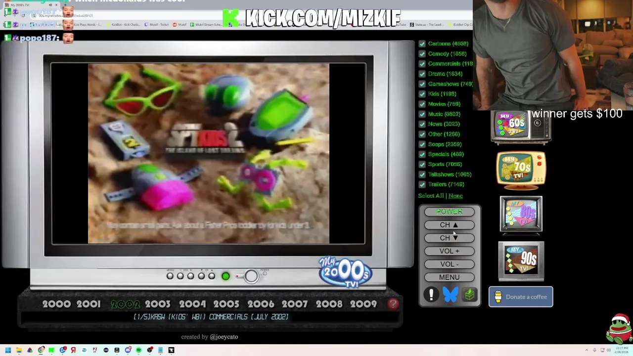The image size is (633, 356).
Task: Open the @joeycato creator link
Action: click(224, 337)
